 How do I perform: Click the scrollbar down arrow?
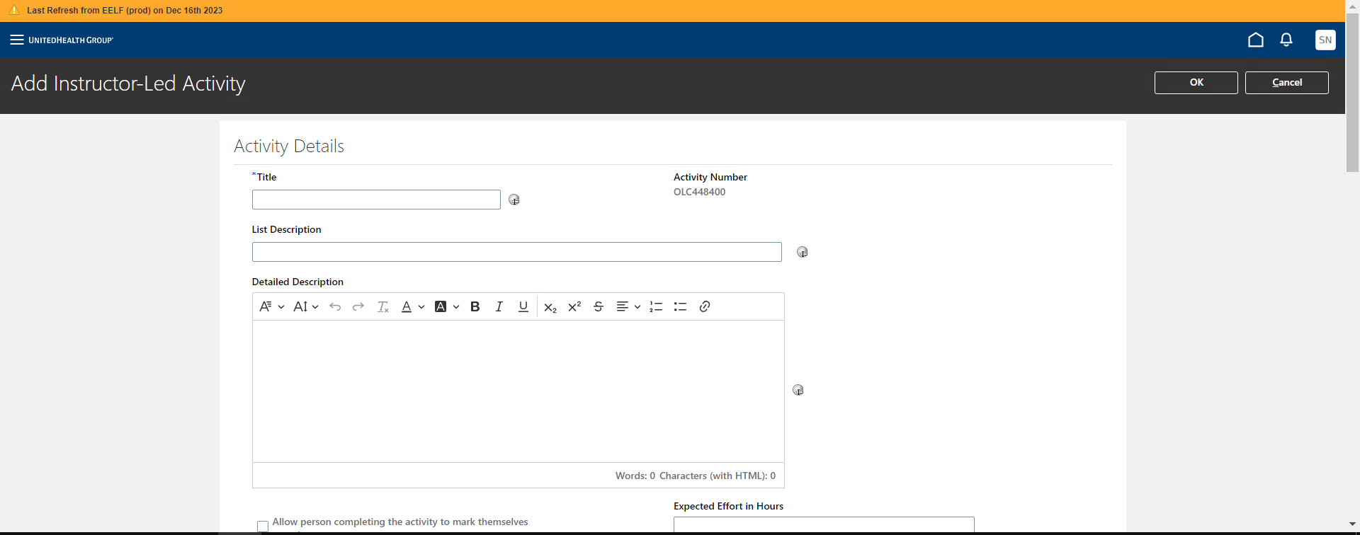1352,524
